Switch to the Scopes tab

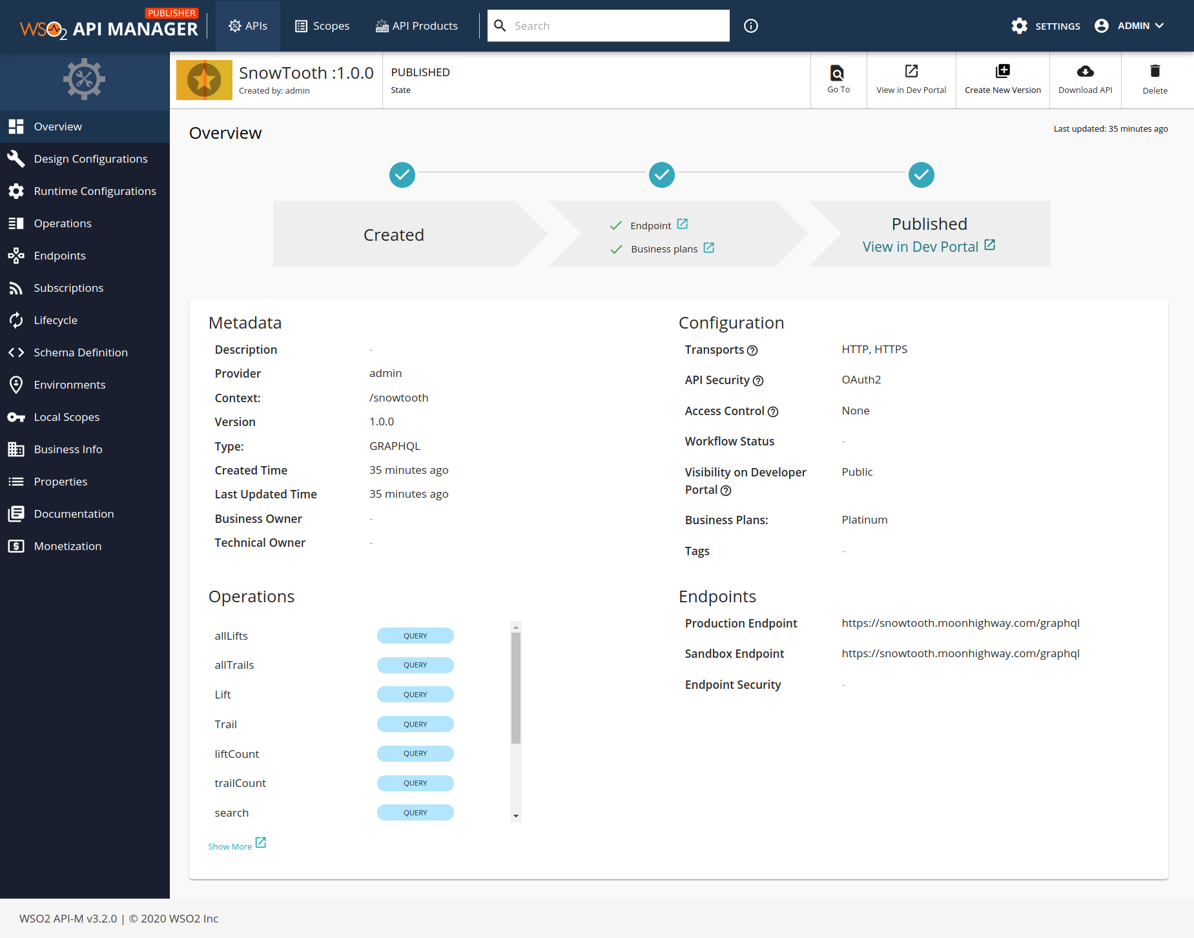click(x=322, y=26)
